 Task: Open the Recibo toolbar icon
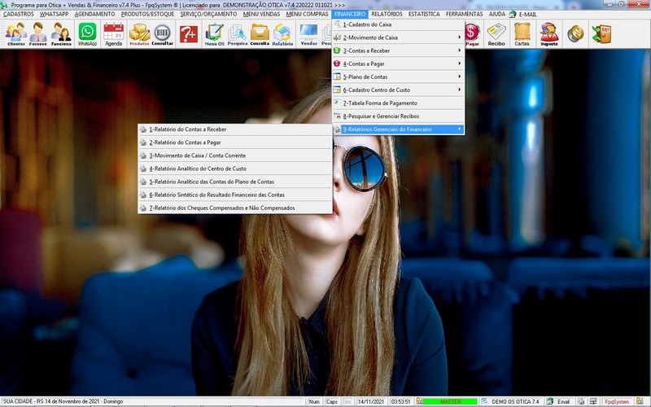496,34
